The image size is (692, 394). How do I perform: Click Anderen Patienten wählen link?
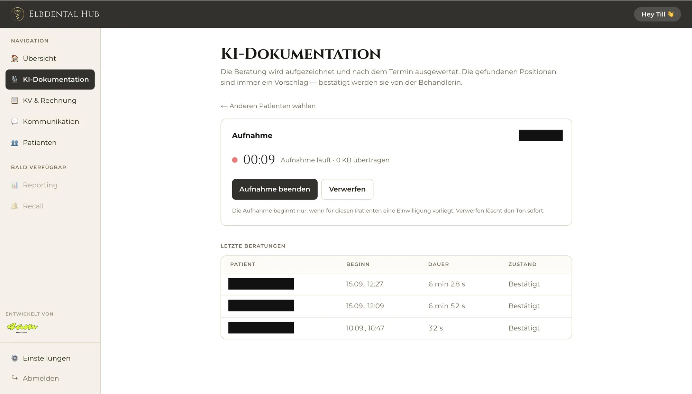tap(268, 106)
